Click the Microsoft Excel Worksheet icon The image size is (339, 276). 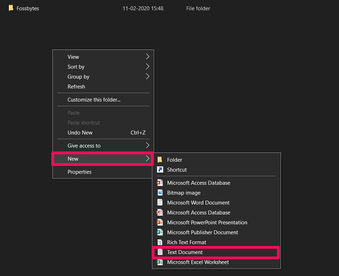click(x=160, y=262)
